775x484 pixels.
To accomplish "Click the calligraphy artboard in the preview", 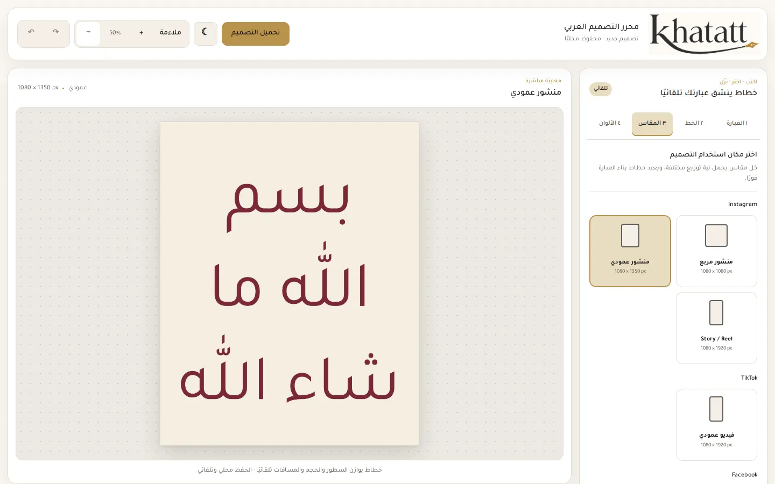I will pyautogui.click(x=290, y=283).
